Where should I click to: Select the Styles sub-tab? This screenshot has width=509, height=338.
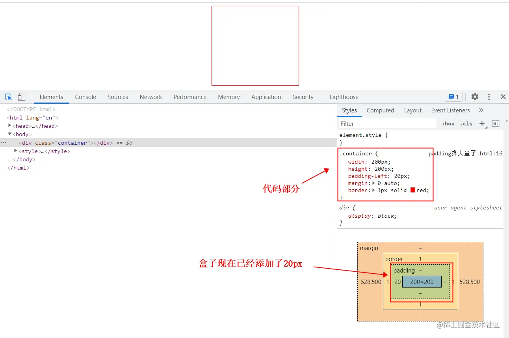click(x=349, y=110)
